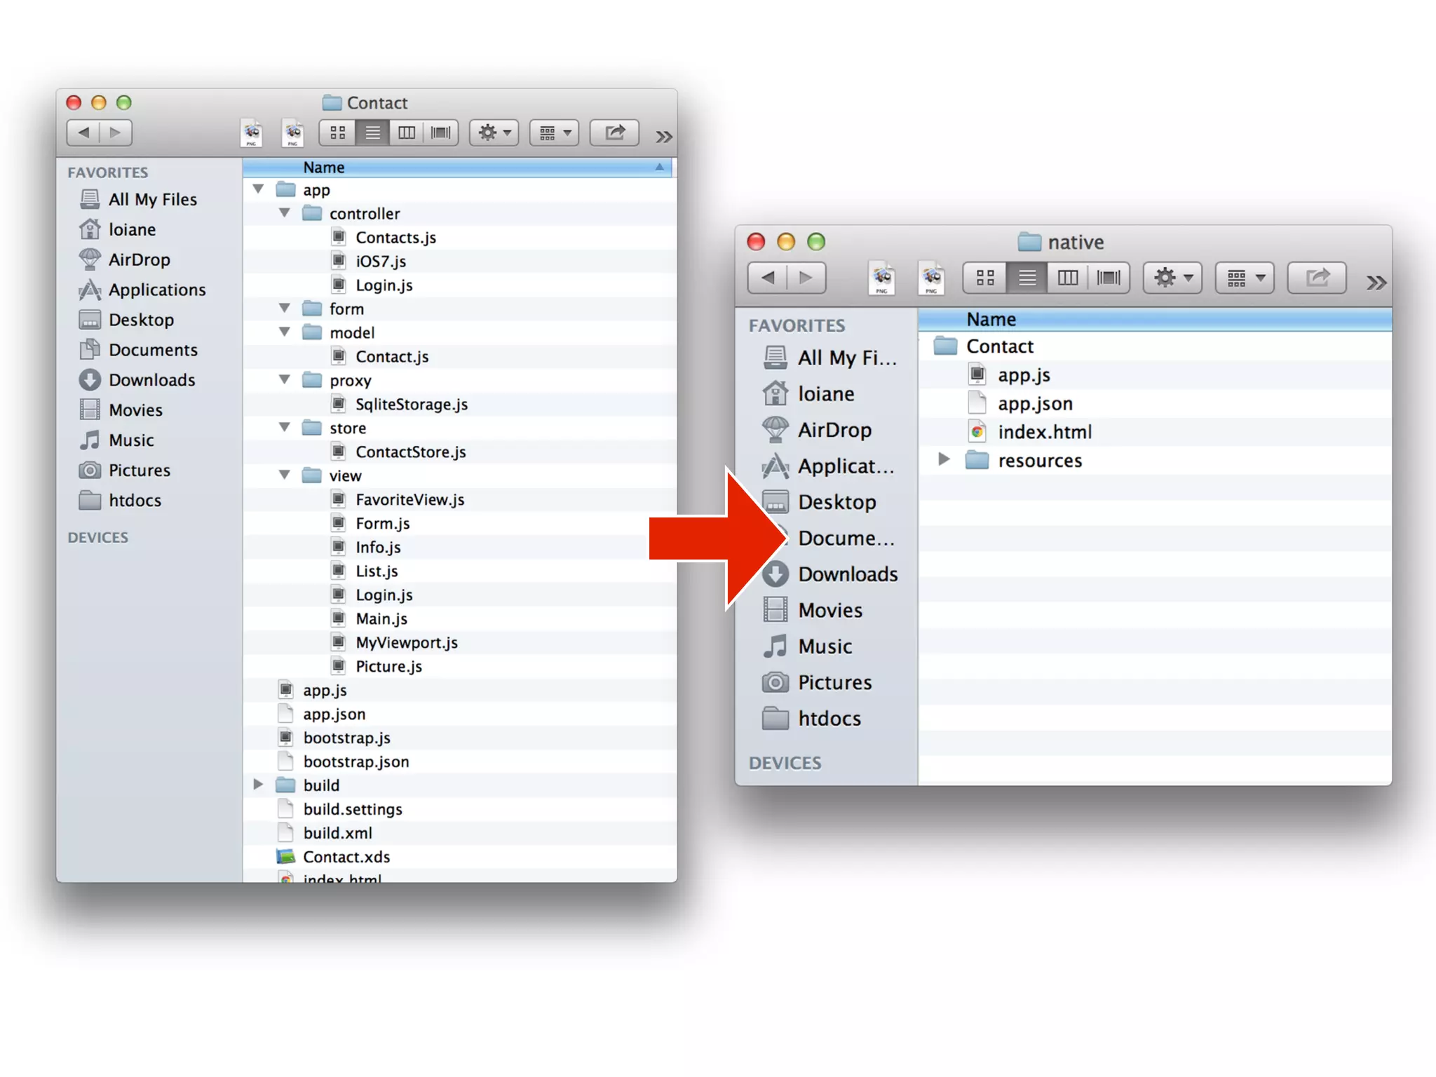Open Pictures in native window sidebar
This screenshot has height=1077, width=1436.
(834, 682)
